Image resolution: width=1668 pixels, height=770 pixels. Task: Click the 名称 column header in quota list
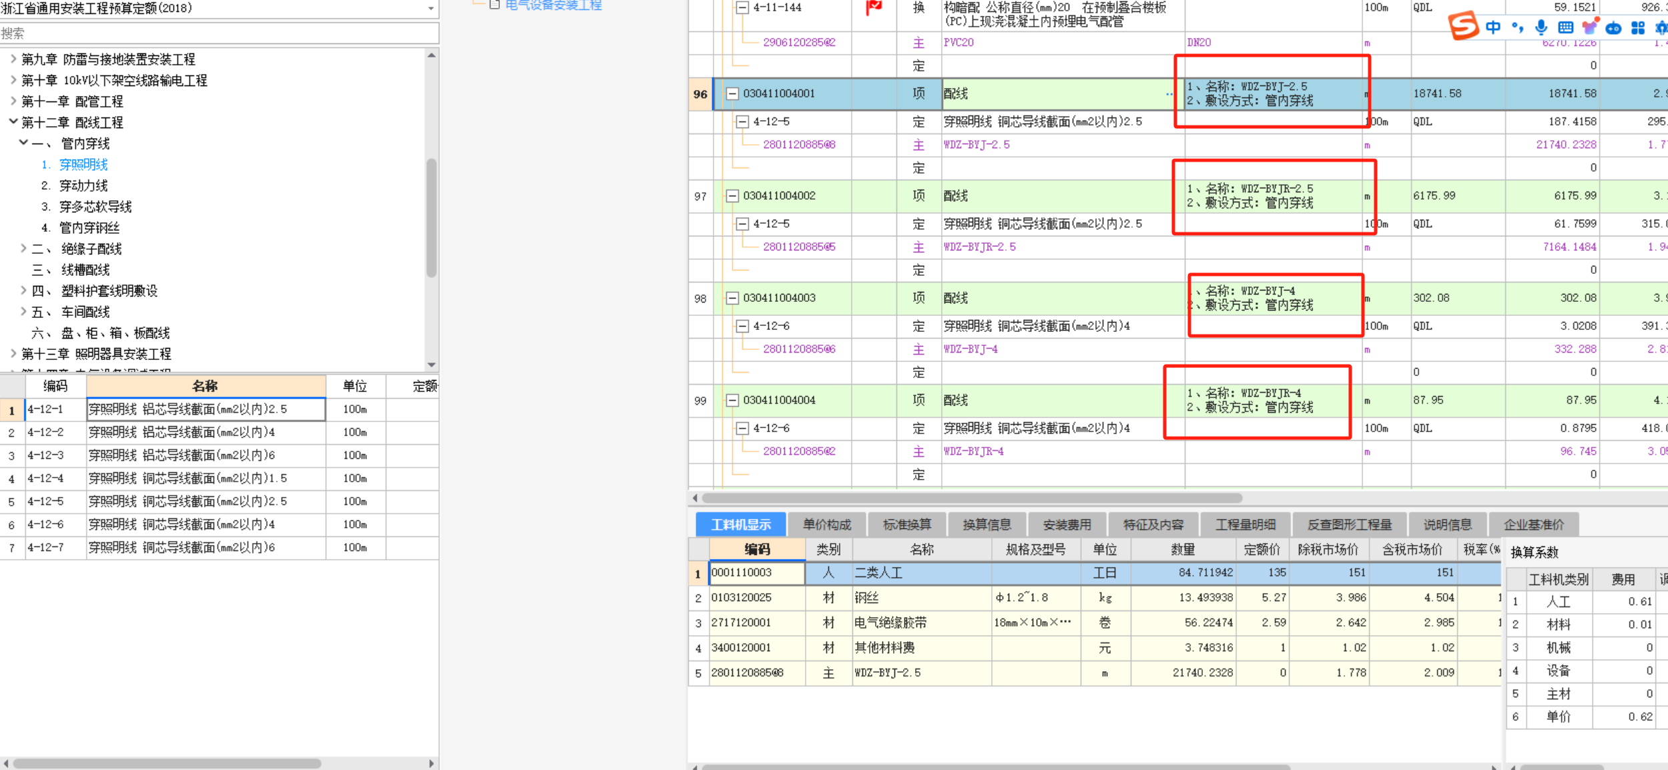pyautogui.click(x=206, y=386)
